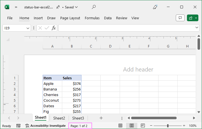This screenshot has width=202, height=129.
Task: Click the macro recording status bar icon
Action: coord(18,126)
